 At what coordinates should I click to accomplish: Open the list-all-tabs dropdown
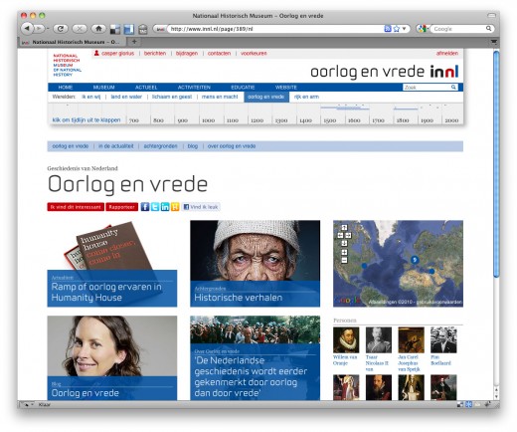tap(494, 42)
